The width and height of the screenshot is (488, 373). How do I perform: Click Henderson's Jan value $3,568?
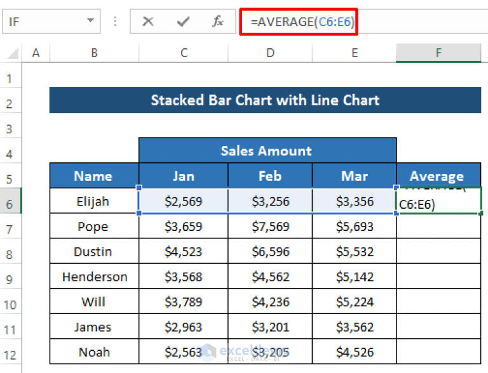pyautogui.click(x=184, y=277)
